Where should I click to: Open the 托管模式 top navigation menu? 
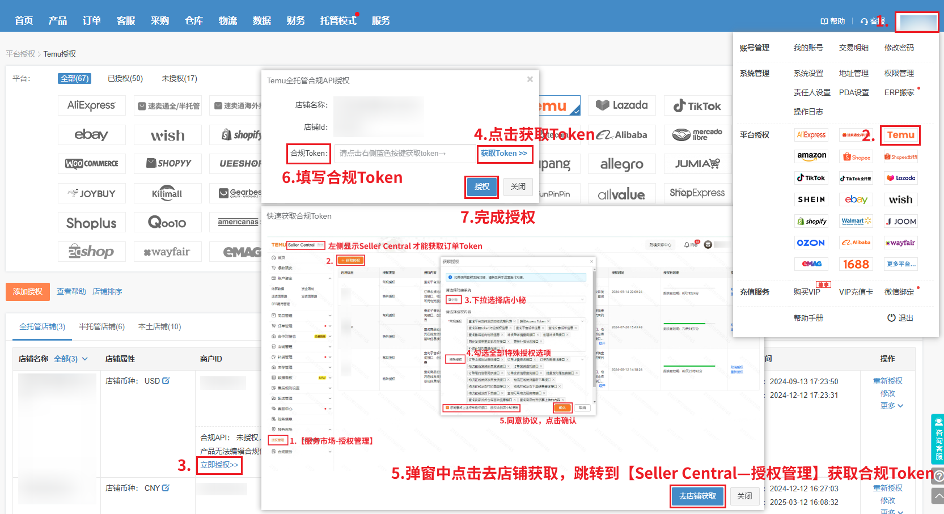click(x=338, y=21)
